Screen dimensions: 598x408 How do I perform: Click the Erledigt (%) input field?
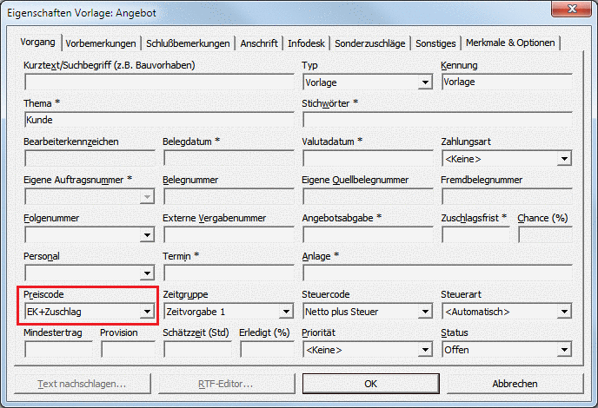(x=268, y=349)
